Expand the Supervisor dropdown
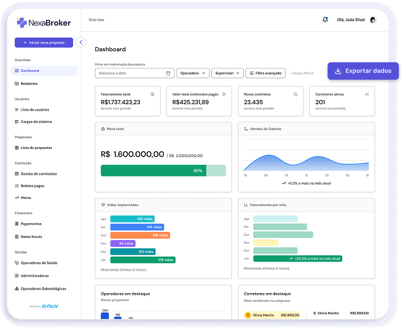The height and width of the screenshot is (329, 404). click(227, 74)
